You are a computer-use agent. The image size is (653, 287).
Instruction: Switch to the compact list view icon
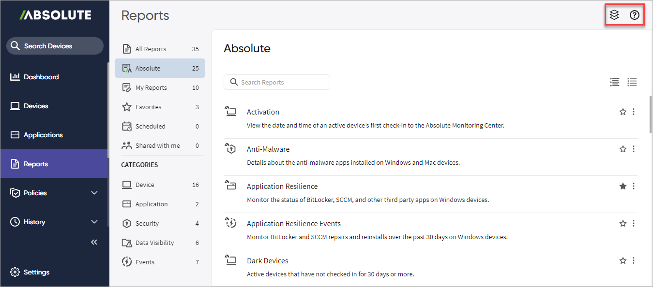tap(632, 82)
